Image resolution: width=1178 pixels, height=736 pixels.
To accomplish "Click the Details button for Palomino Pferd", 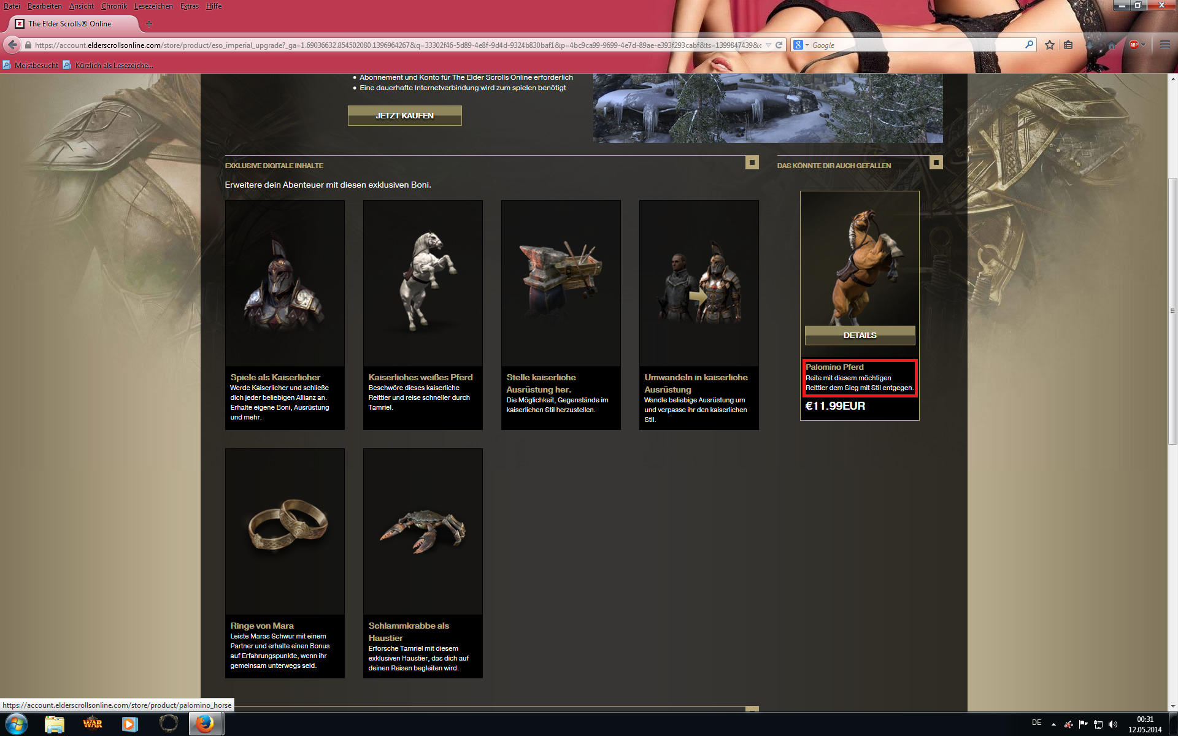I will [x=860, y=335].
